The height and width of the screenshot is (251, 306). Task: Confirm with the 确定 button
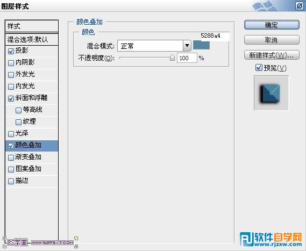(272, 25)
